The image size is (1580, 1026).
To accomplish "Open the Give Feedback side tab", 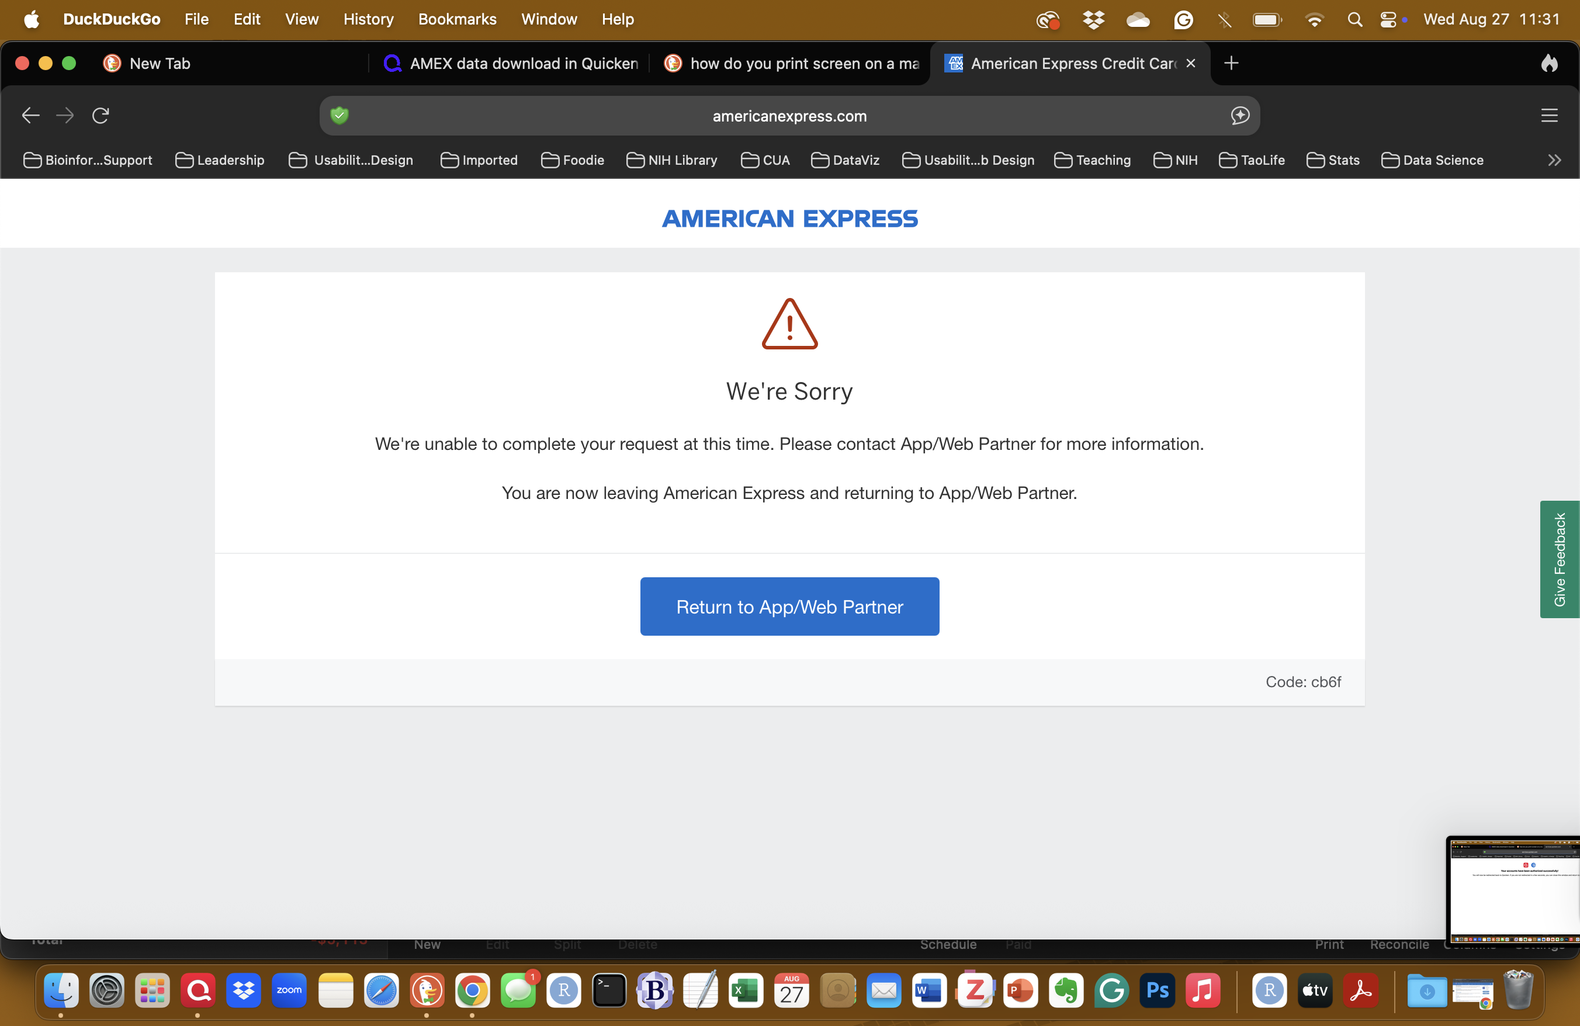I will pos(1560,559).
